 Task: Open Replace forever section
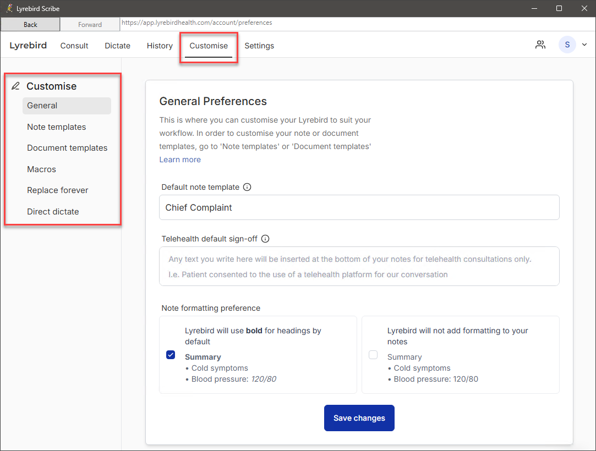click(x=57, y=190)
